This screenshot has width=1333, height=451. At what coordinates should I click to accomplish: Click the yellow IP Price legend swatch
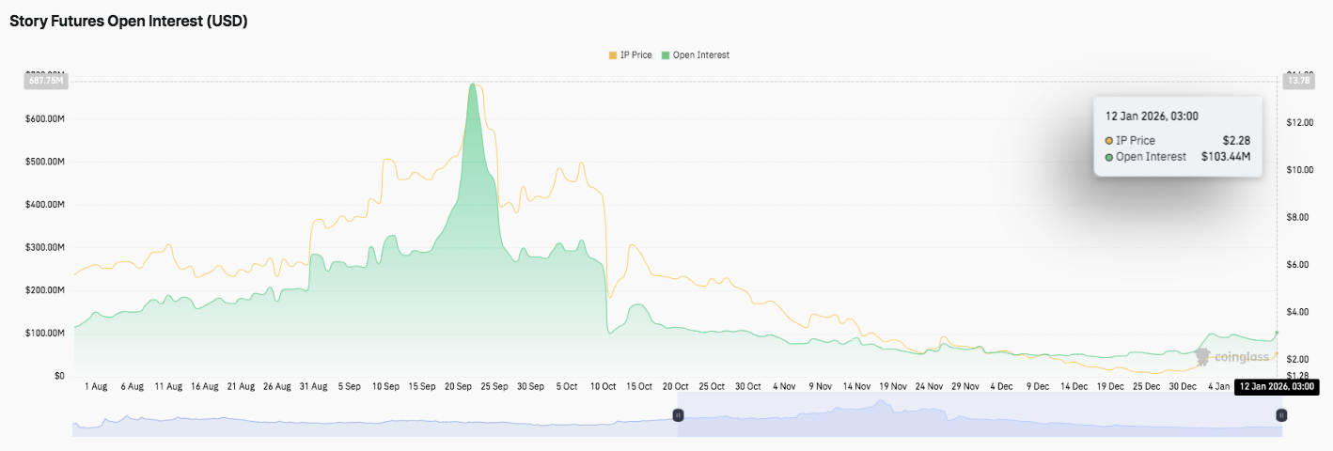click(x=613, y=55)
